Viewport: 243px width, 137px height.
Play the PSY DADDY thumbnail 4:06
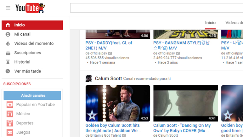tap(118, 34)
